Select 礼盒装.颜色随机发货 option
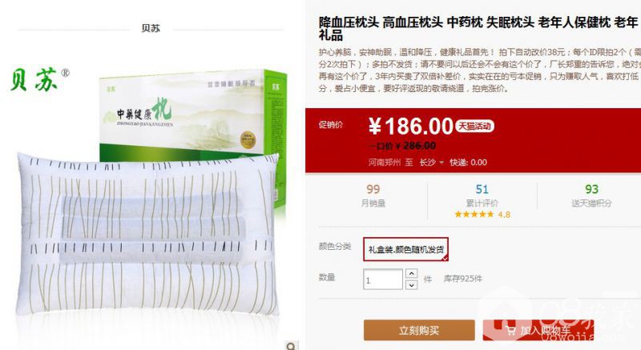This screenshot has height=350, width=641. pos(405,249)
